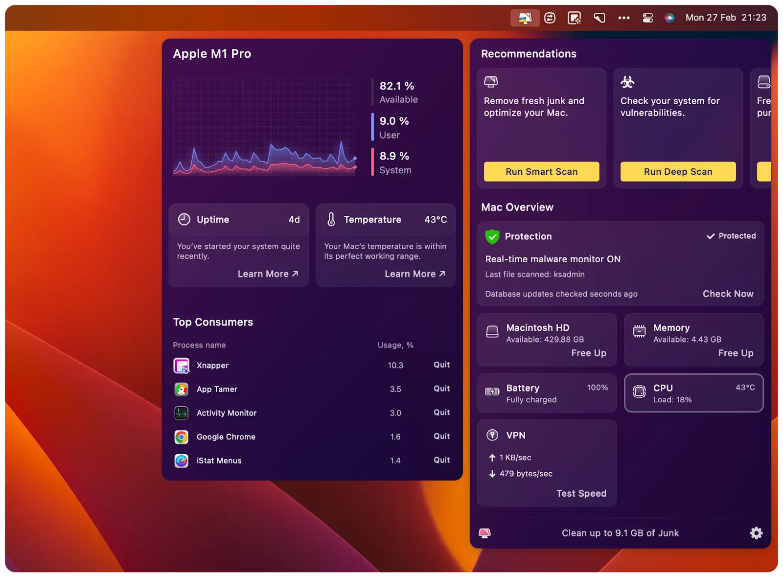Image resolution: width=783 pixels, height=577 pixels.
Task: Free Up Memory
Action: (x=736, y=353)
